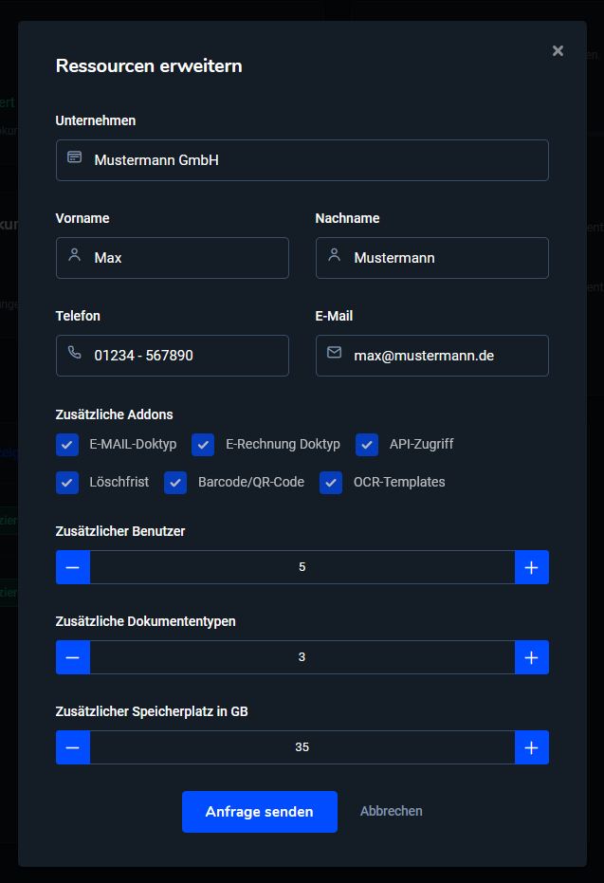Click the Abbrechen link
Image resolution: width=604 pixels, height=883 pixels.
click(x=392, y=811)
